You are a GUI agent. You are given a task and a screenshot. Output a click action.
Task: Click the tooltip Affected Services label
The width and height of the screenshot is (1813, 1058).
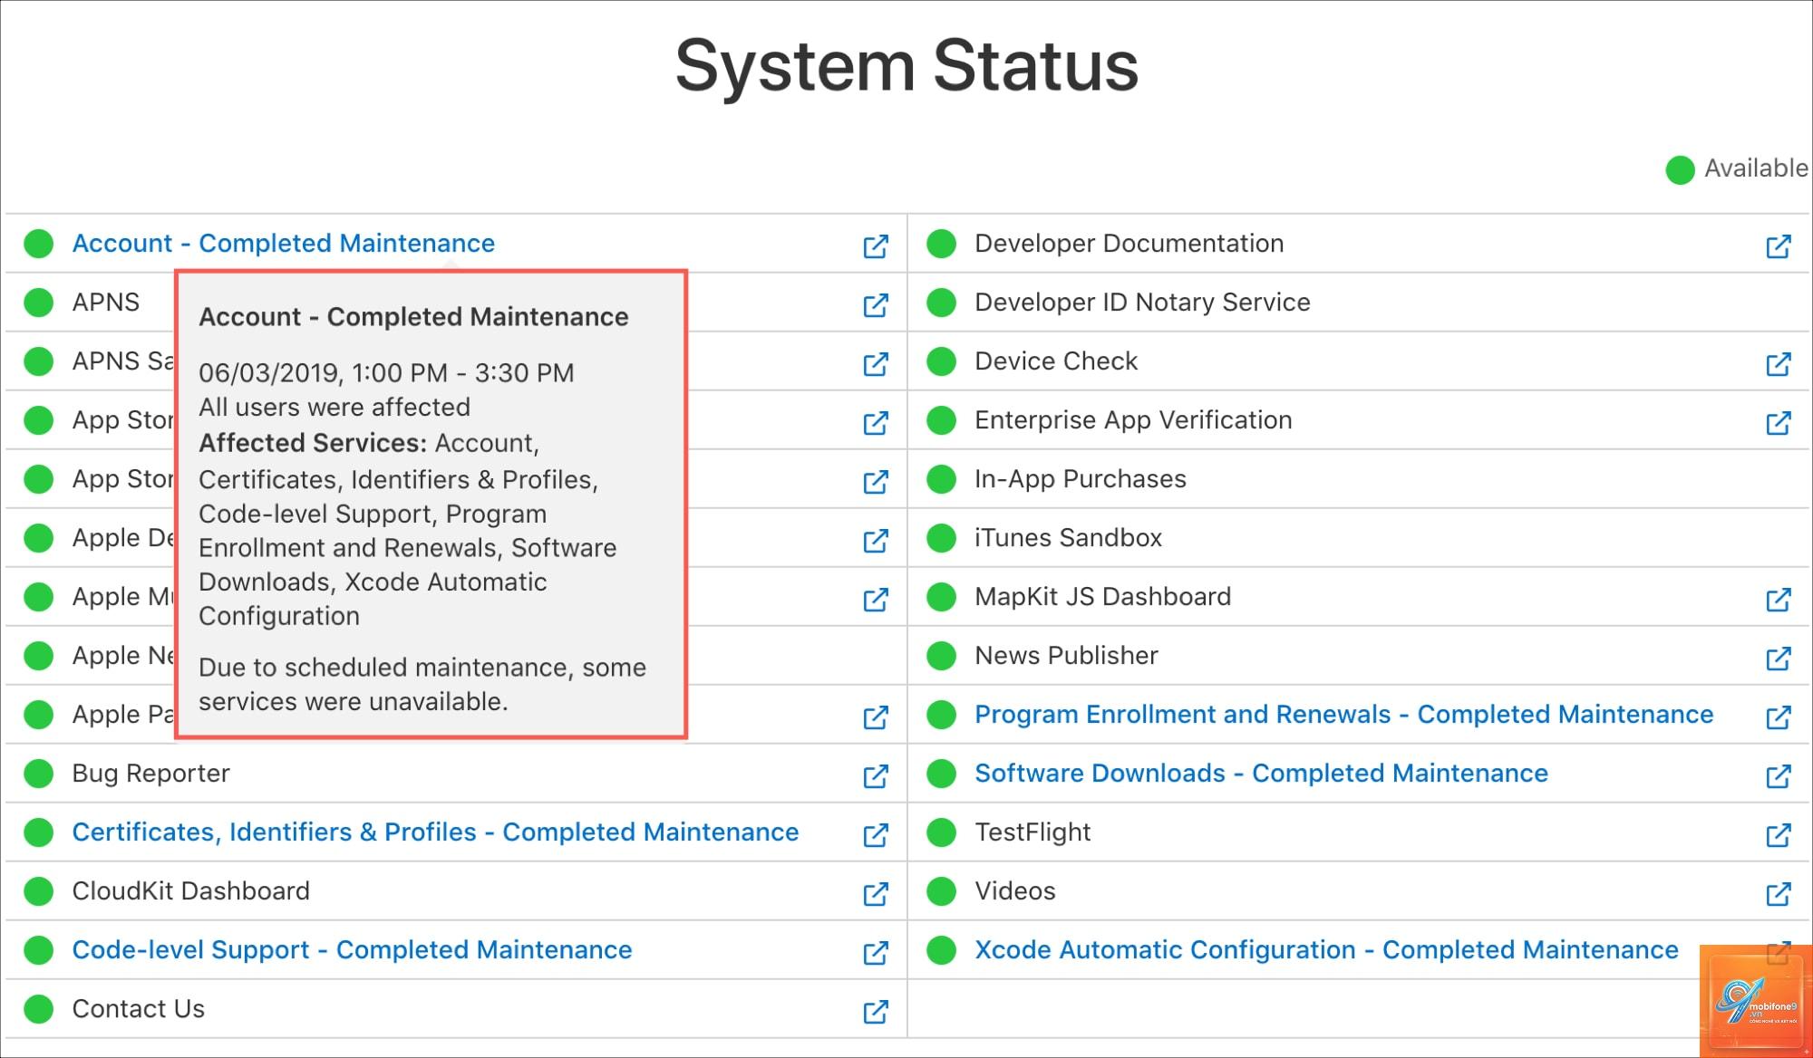point(313,443)
